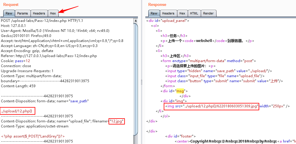This screenshot has height=144, width=296.
Task: Click the save_path hidden input line
Action: click(x=218, y=71)
